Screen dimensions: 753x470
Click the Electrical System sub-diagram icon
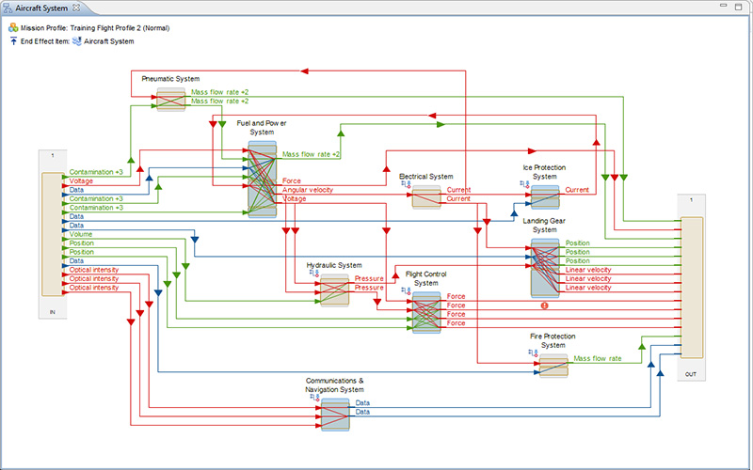tap(407, 183)
